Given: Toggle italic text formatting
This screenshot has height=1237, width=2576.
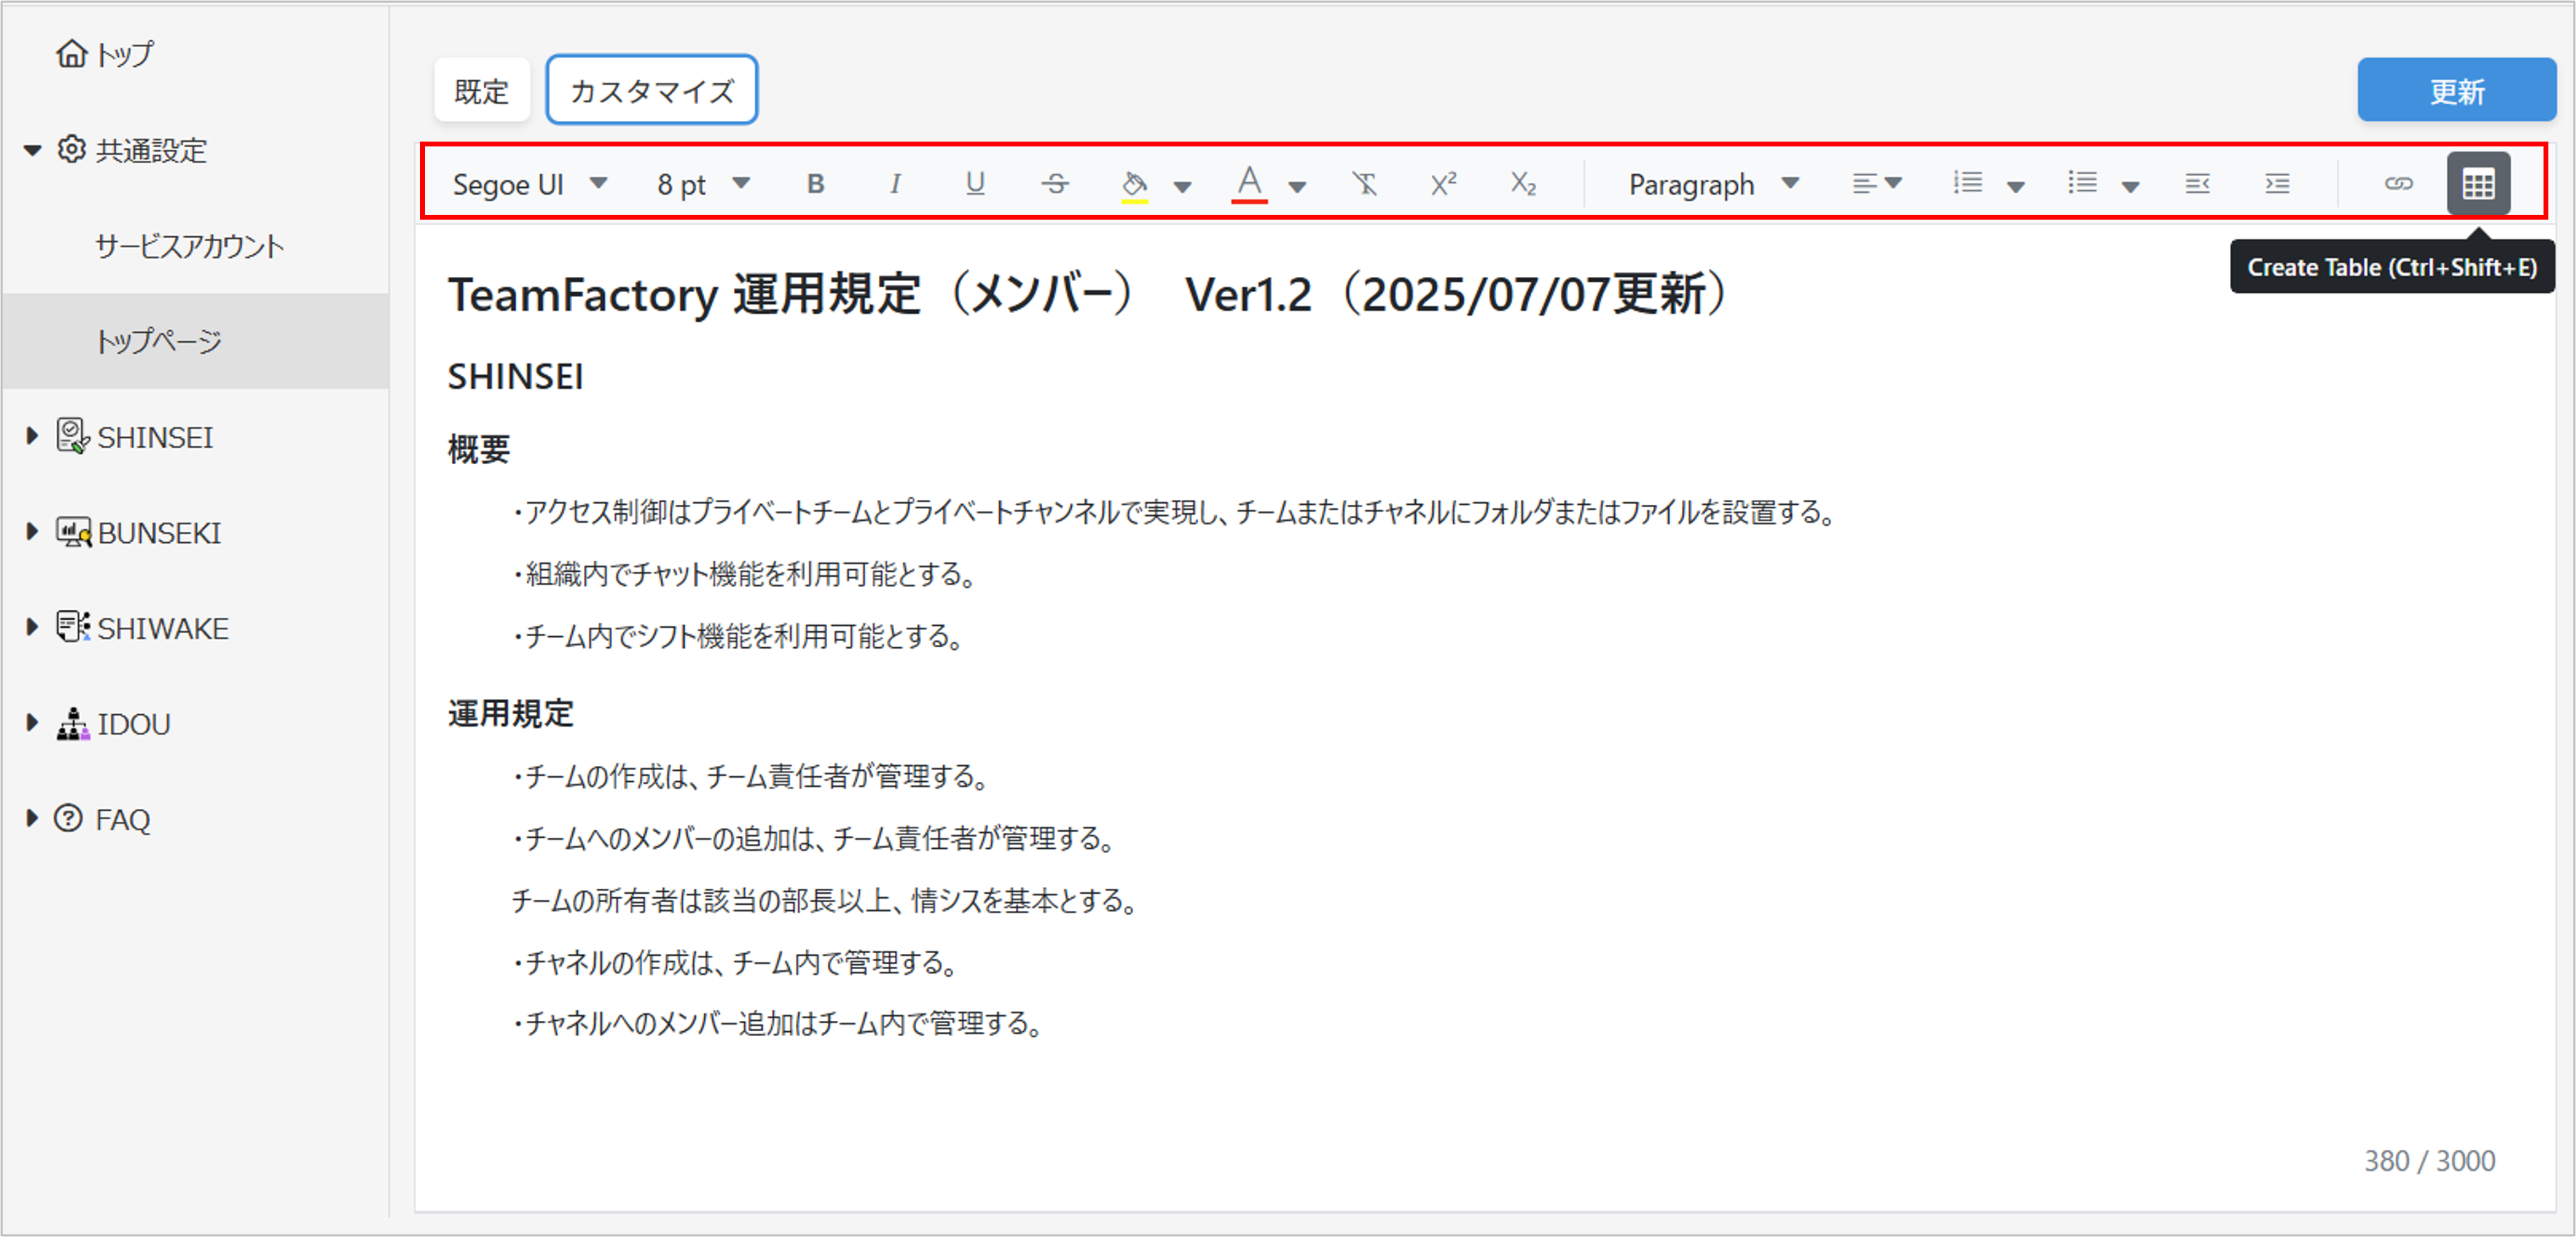Looking at the screenshot, I should click(895, 184).
